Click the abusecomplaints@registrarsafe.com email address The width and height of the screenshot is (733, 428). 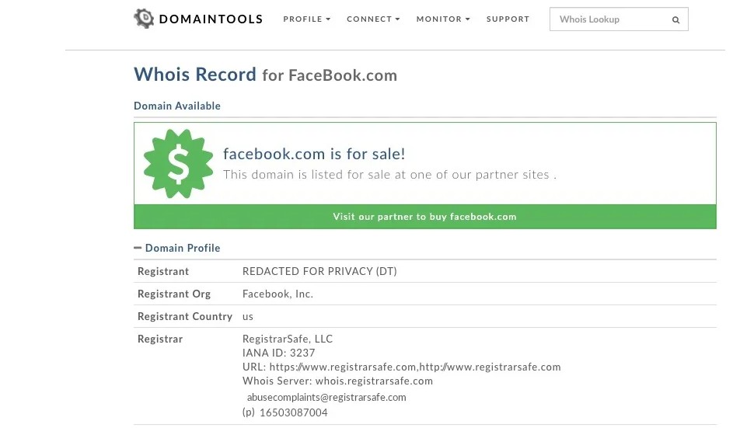[x=326, y=397]
